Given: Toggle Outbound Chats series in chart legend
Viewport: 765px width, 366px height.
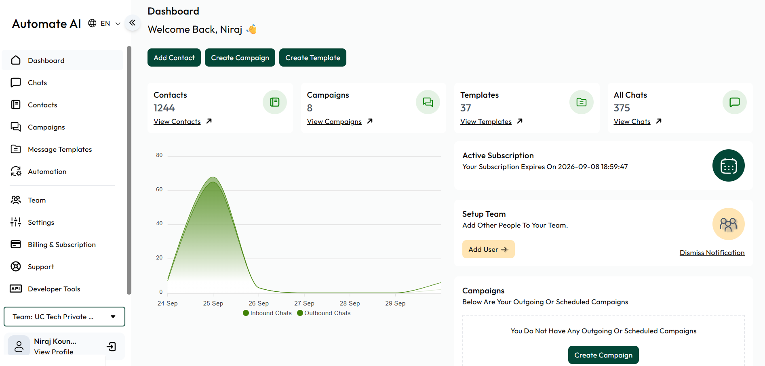Looking at the screenshot, I should [x=324, y=313].
